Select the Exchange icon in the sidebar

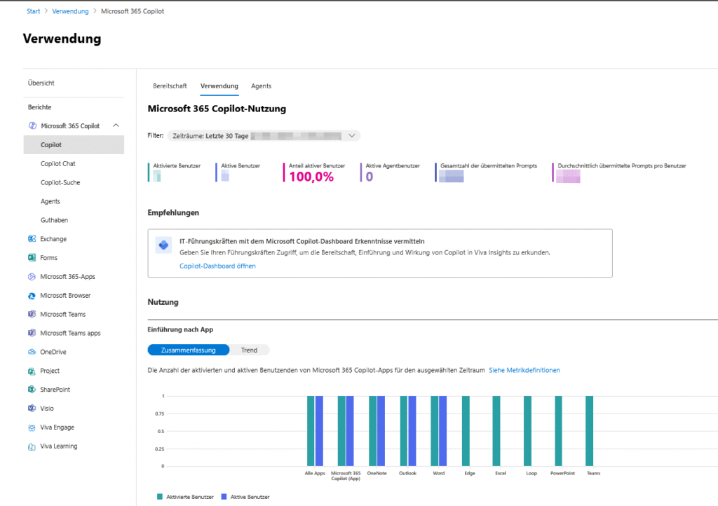pyautogui.click(x=31, y=238)
